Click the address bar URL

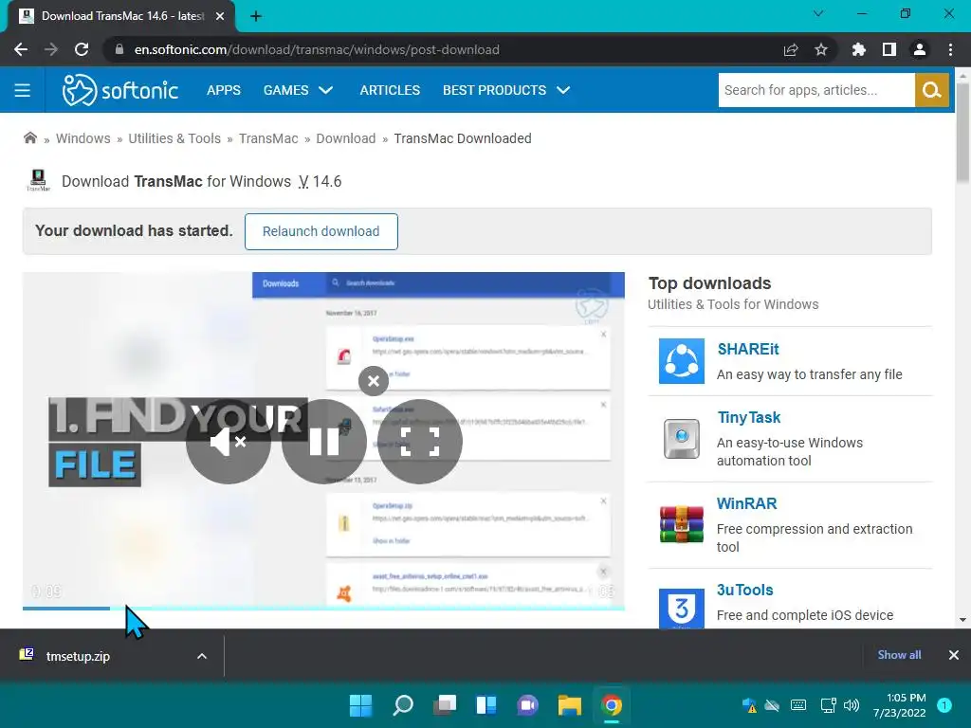[317, 49]
